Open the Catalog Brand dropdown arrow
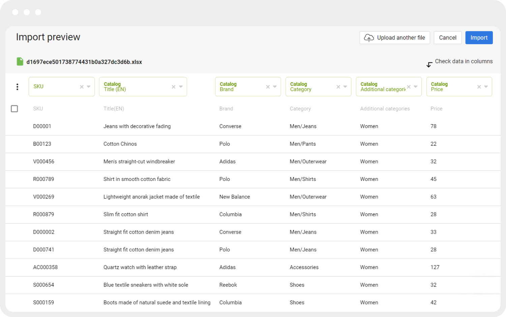506x317 pixels. [x=275, y=87]
